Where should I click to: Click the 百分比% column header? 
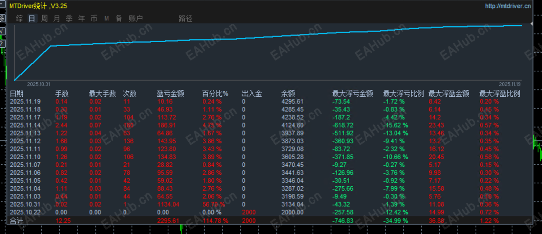(215, 94)
